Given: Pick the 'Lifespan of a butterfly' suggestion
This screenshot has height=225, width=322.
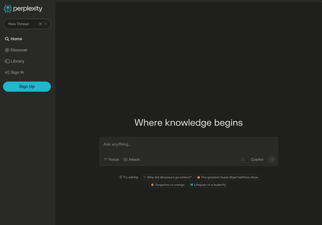Looking at the screenshot, I should 208,185.
